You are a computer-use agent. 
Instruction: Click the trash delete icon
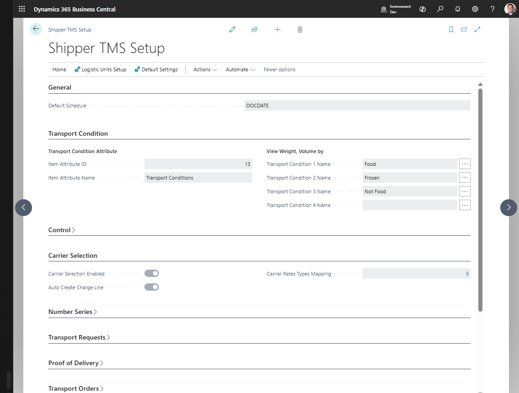tap(300, 29)
